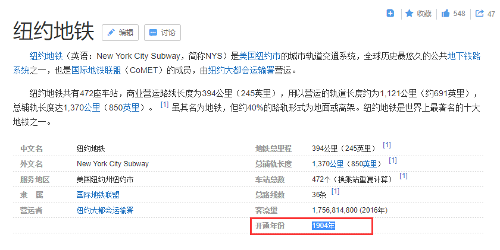This screenshot has height=250, width=500.
Task: Open the 地下铁路系统 link
Action: (x=464, y=56)
